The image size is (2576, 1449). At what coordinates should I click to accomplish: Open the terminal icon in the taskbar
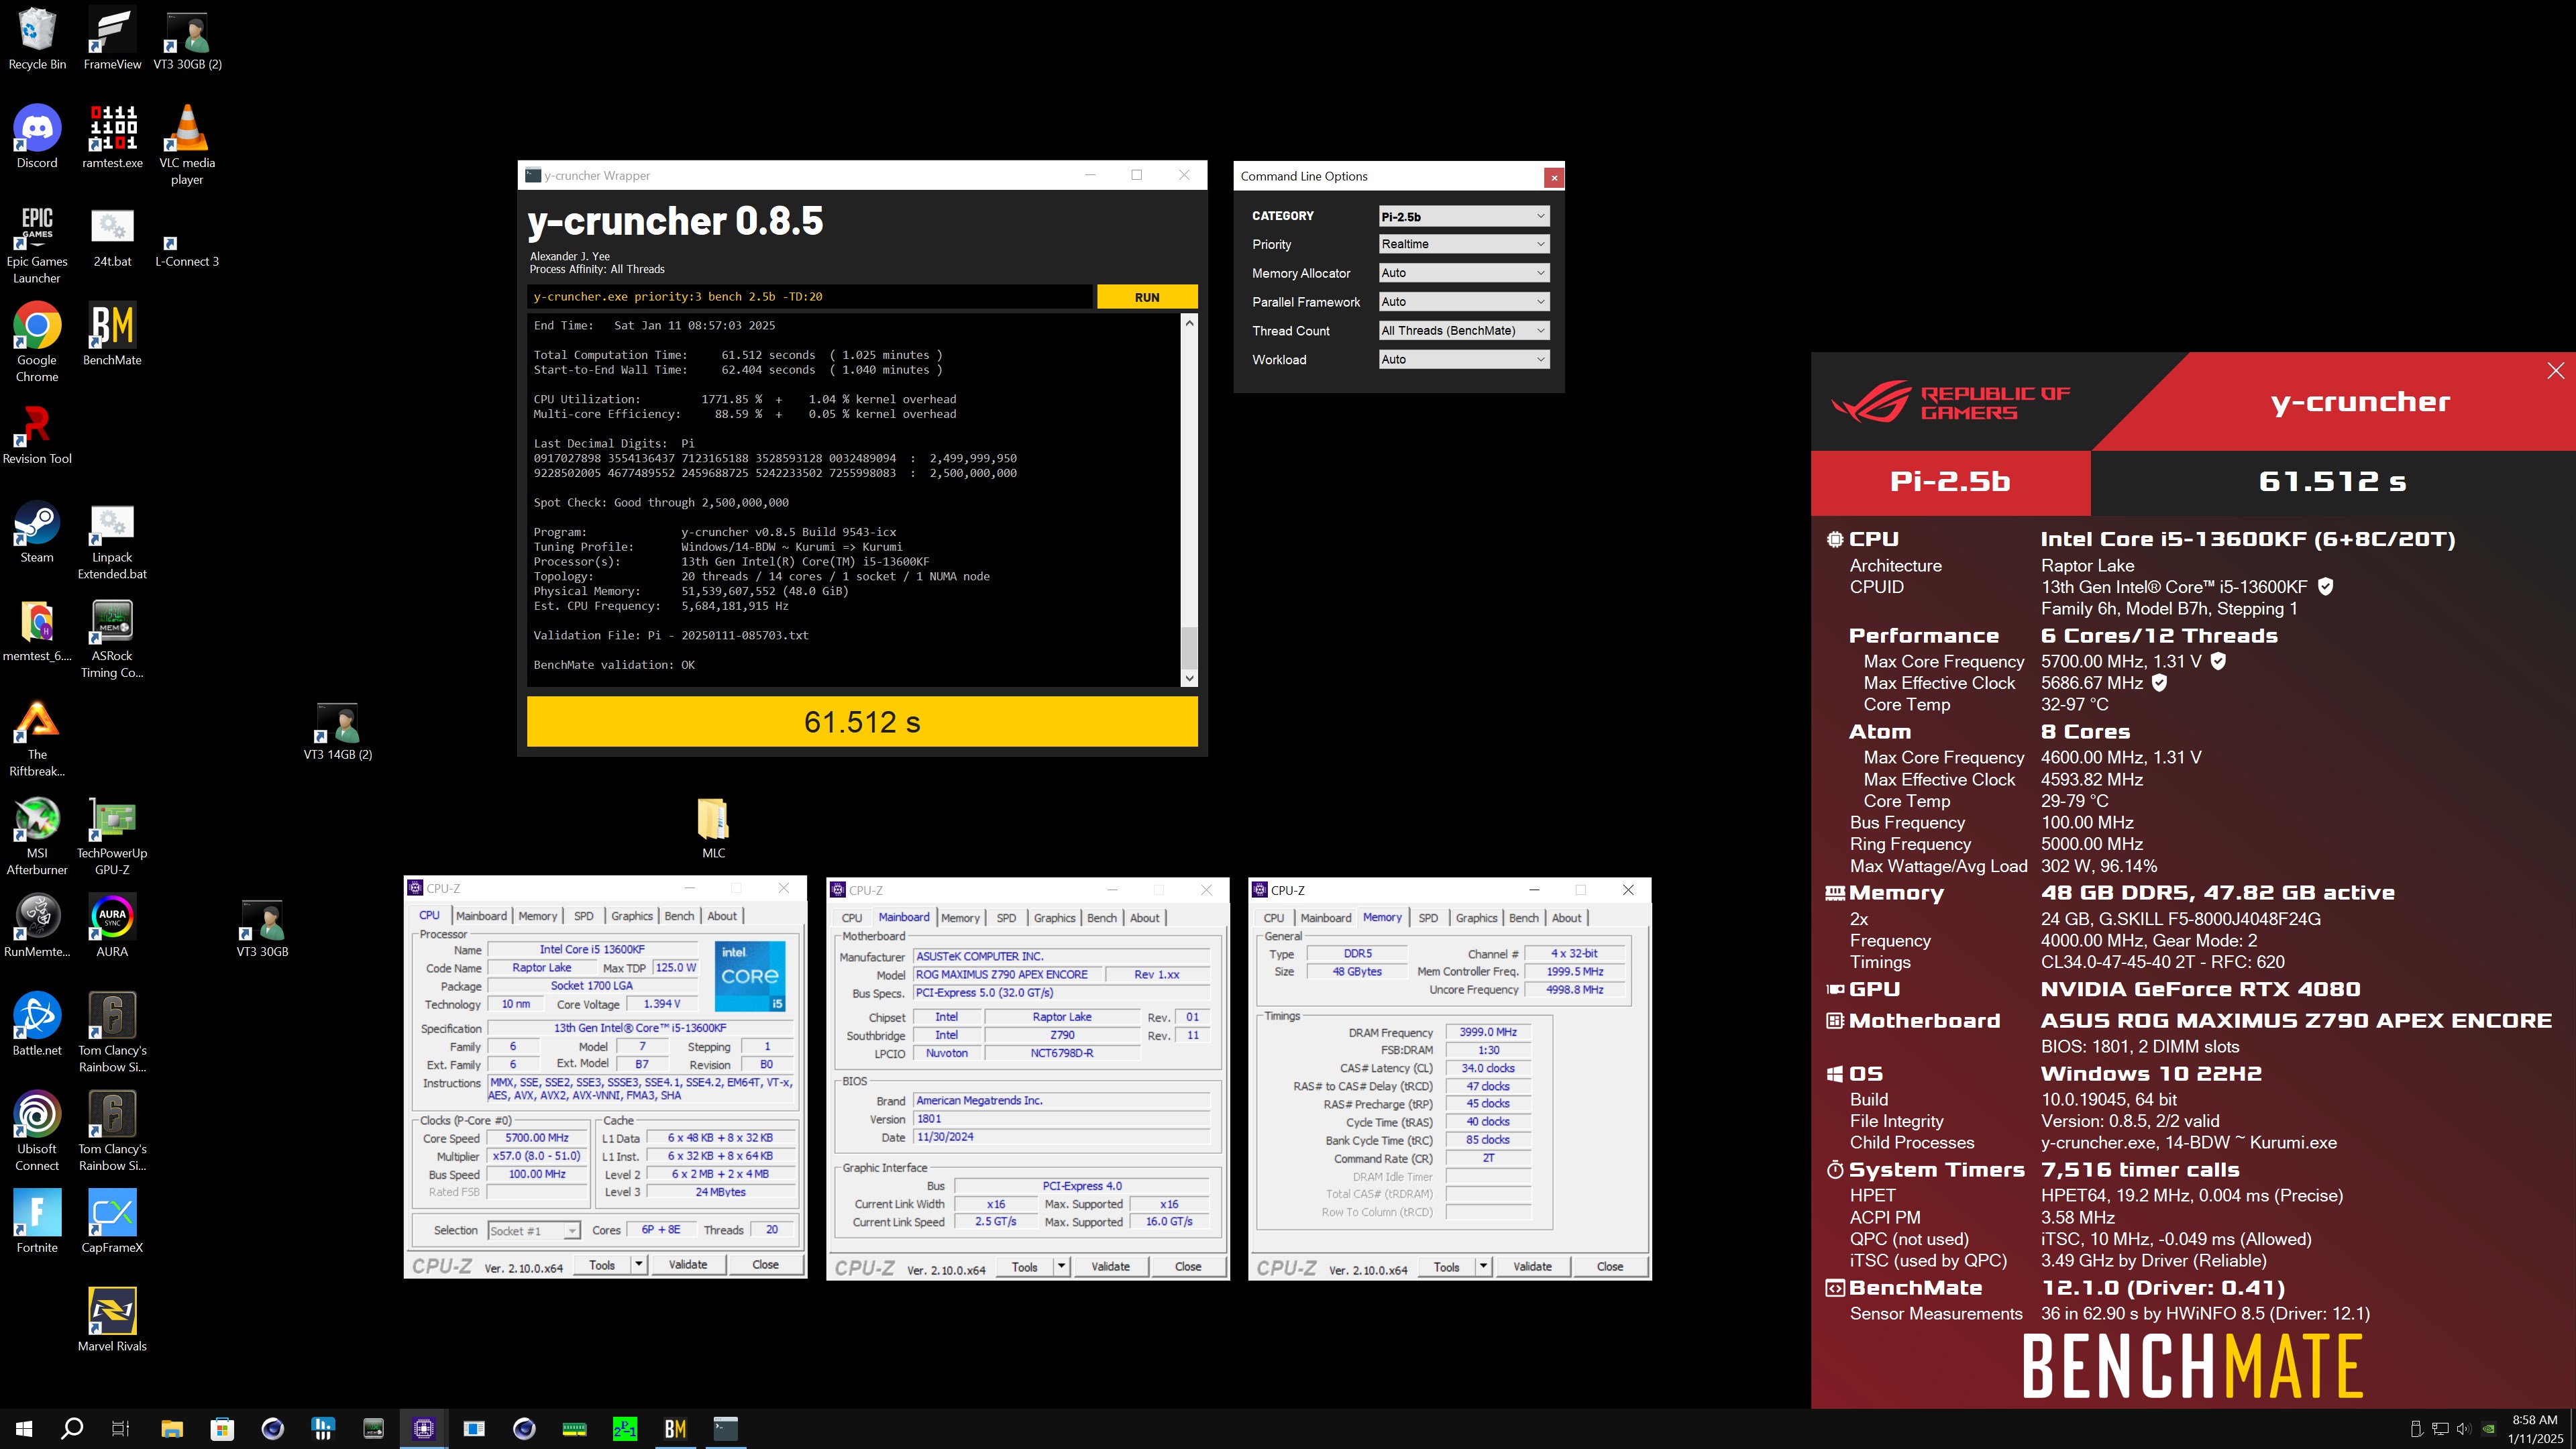pos(725,1428)
